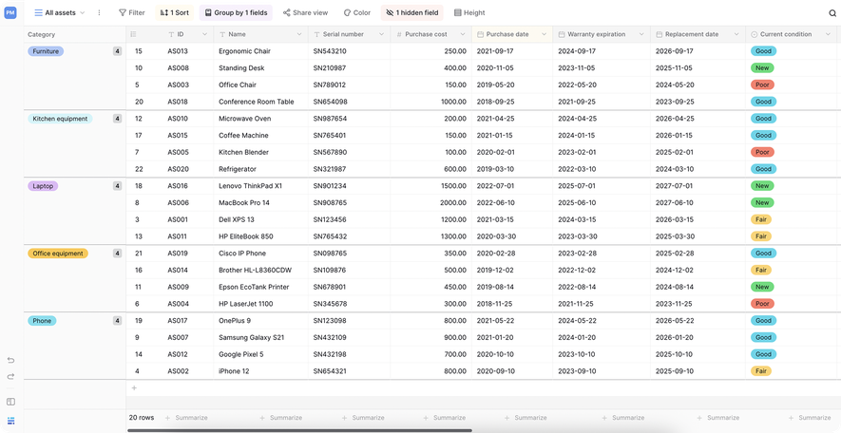Click Summarize under the Name column
Screen dimensions: 841x433
280,418
